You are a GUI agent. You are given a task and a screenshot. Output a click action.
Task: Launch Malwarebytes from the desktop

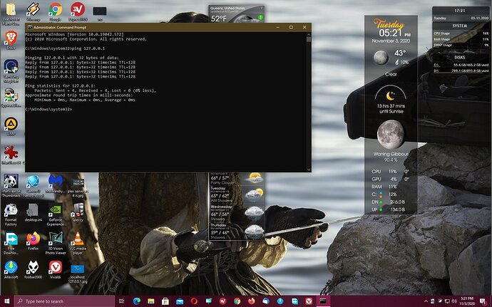pos(56,184)
